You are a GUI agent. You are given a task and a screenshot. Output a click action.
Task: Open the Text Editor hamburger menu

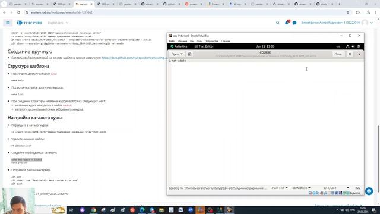click(350, 54)
